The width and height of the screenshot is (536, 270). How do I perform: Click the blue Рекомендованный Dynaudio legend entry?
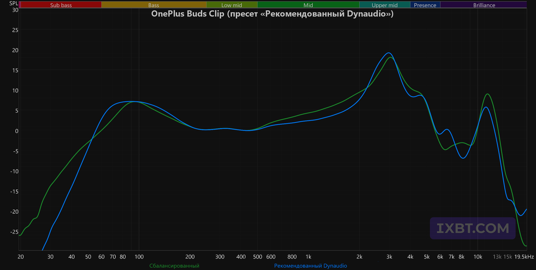tap(311, 265)
